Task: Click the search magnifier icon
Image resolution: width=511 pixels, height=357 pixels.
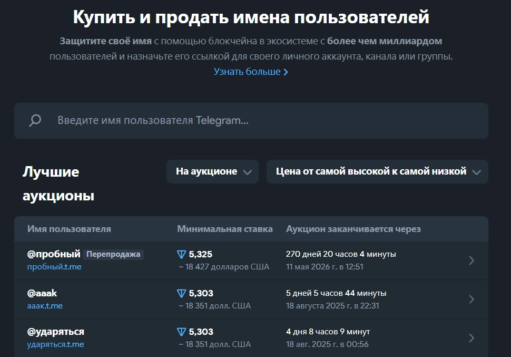Action: (35, 120)
